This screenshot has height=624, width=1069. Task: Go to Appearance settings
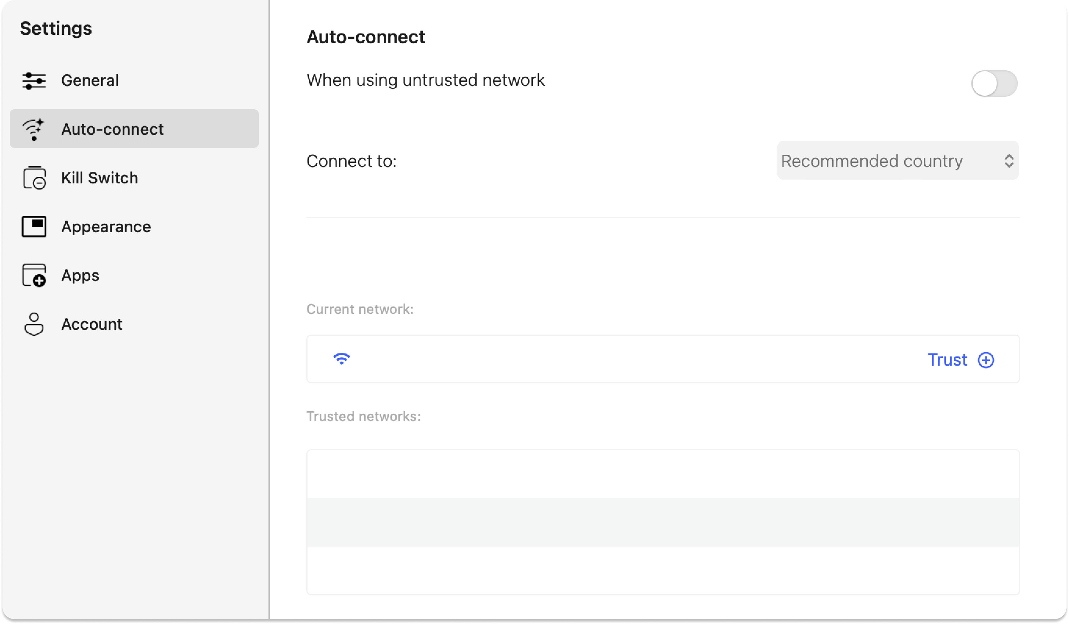point(106,227)
